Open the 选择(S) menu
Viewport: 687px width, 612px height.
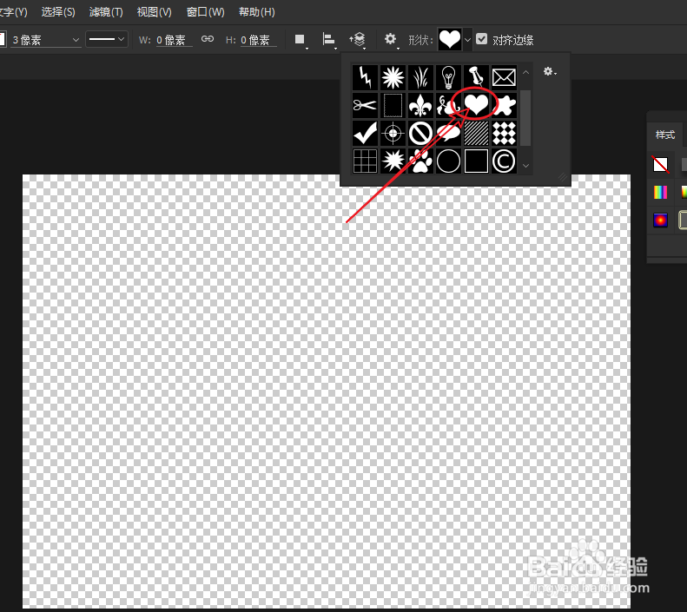tap(58, 12)
